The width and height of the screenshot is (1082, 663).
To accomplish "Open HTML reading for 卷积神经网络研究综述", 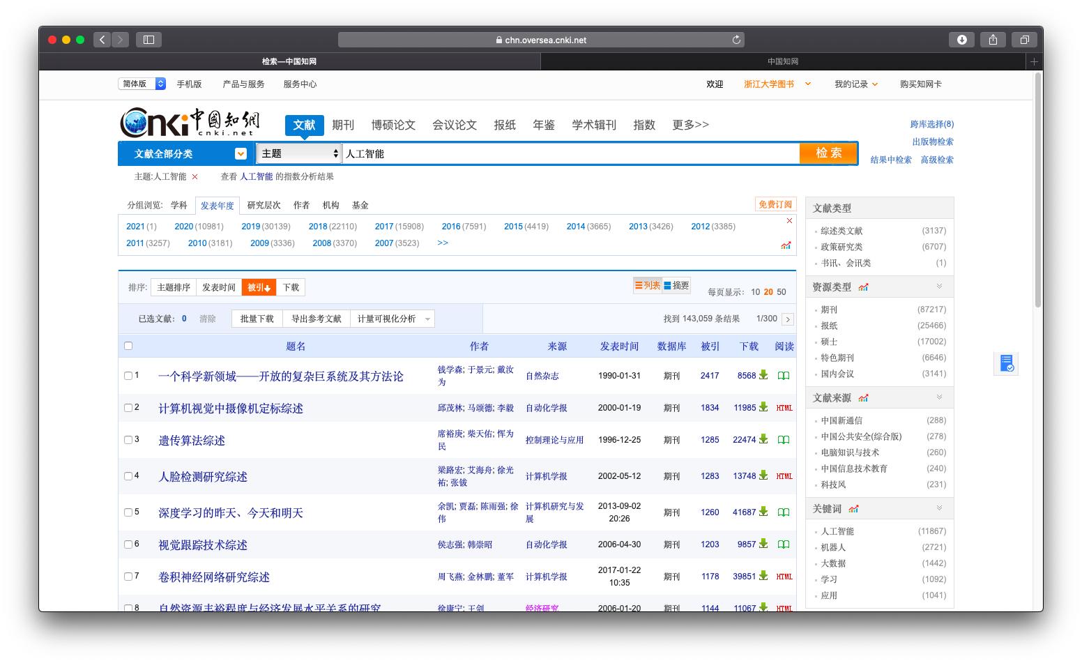I will click(783, 577).
